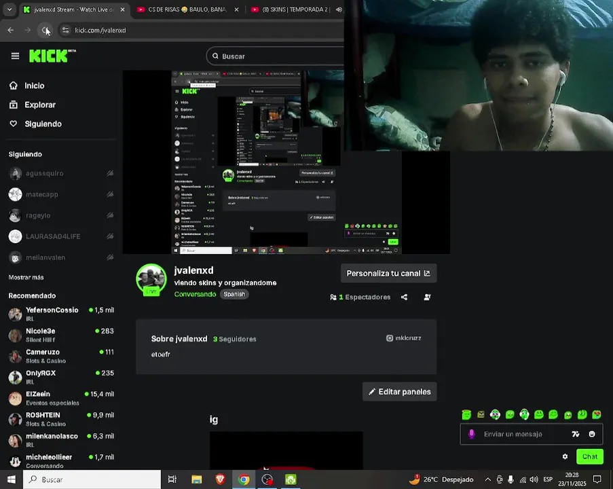Viewport: 613px width, 489px height.
Task: Open File Explorer from the taskbar
Action: click(x=197, y=479)
